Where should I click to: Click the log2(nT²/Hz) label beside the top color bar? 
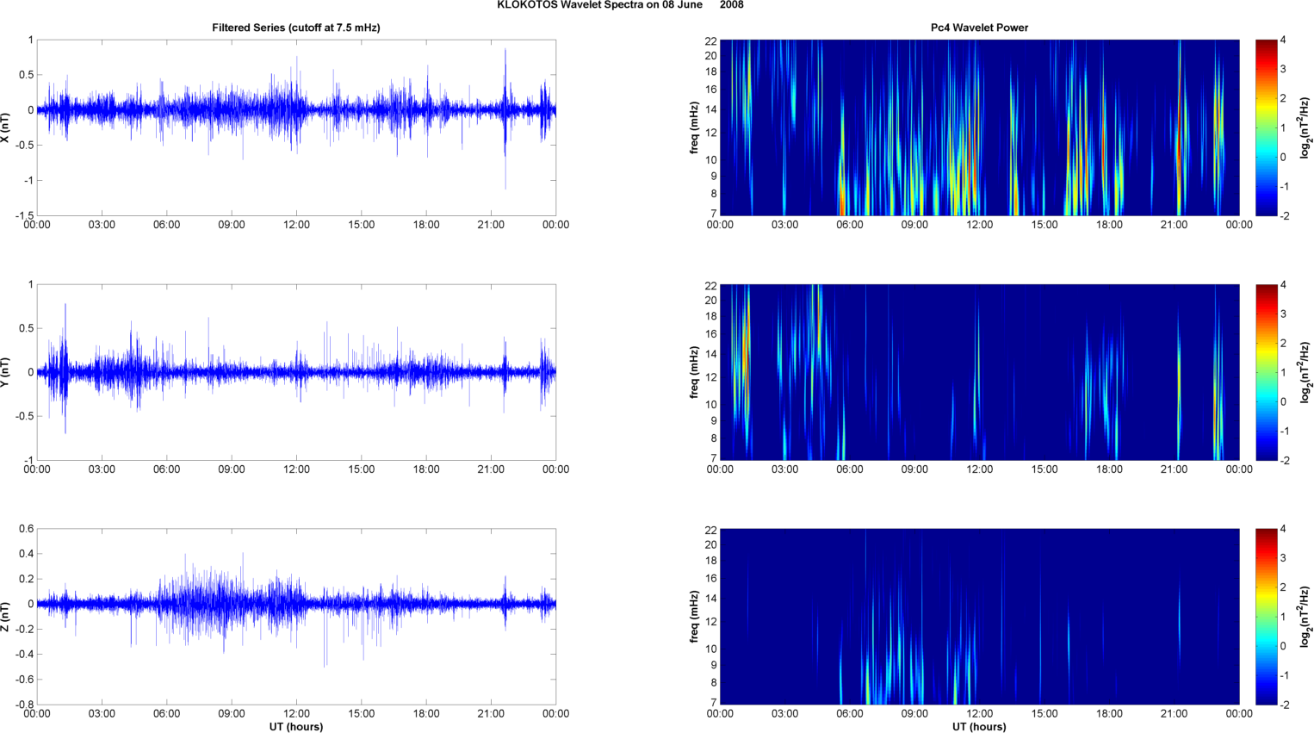[1305, 127]
